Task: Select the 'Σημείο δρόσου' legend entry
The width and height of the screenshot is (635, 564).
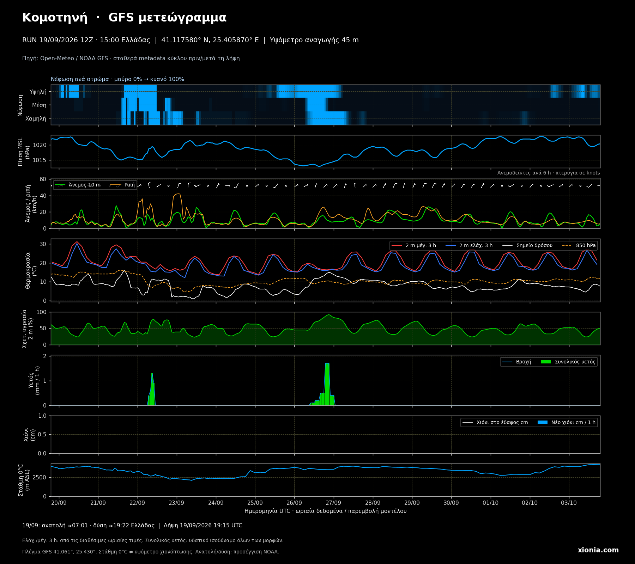Action: click(527, 246)
